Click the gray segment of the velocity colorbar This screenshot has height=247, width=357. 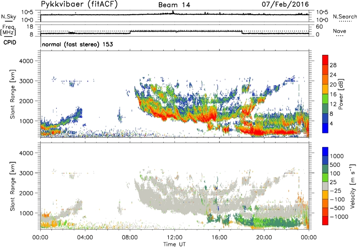(325, 186)
